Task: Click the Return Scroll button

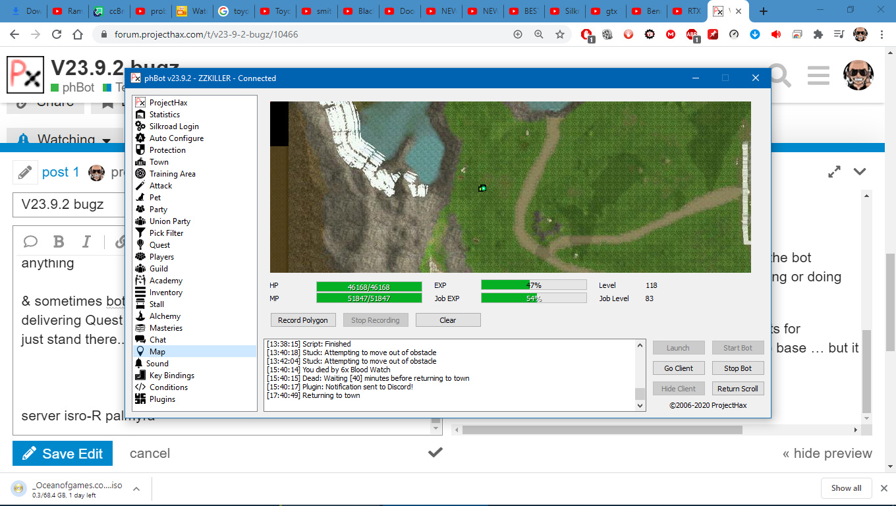Action: 737,389
